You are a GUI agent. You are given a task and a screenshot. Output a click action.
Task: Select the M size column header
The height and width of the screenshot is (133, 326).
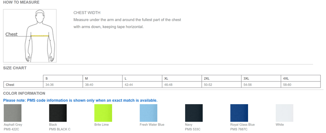coord(86,79)
